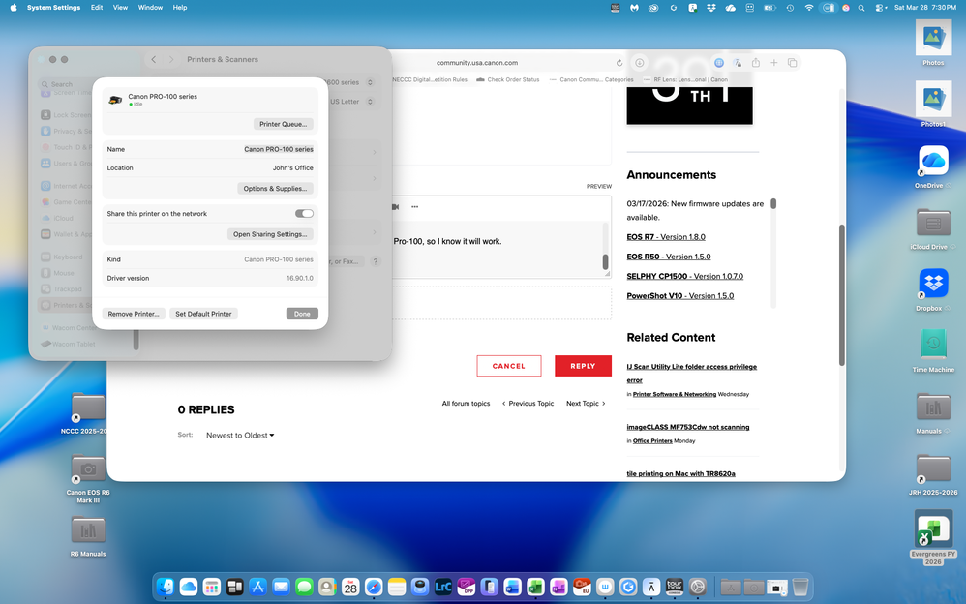Open EOS R50 Version 1.5.0 link
Viewport: 966px width, 604px height.
click(669, 257)
